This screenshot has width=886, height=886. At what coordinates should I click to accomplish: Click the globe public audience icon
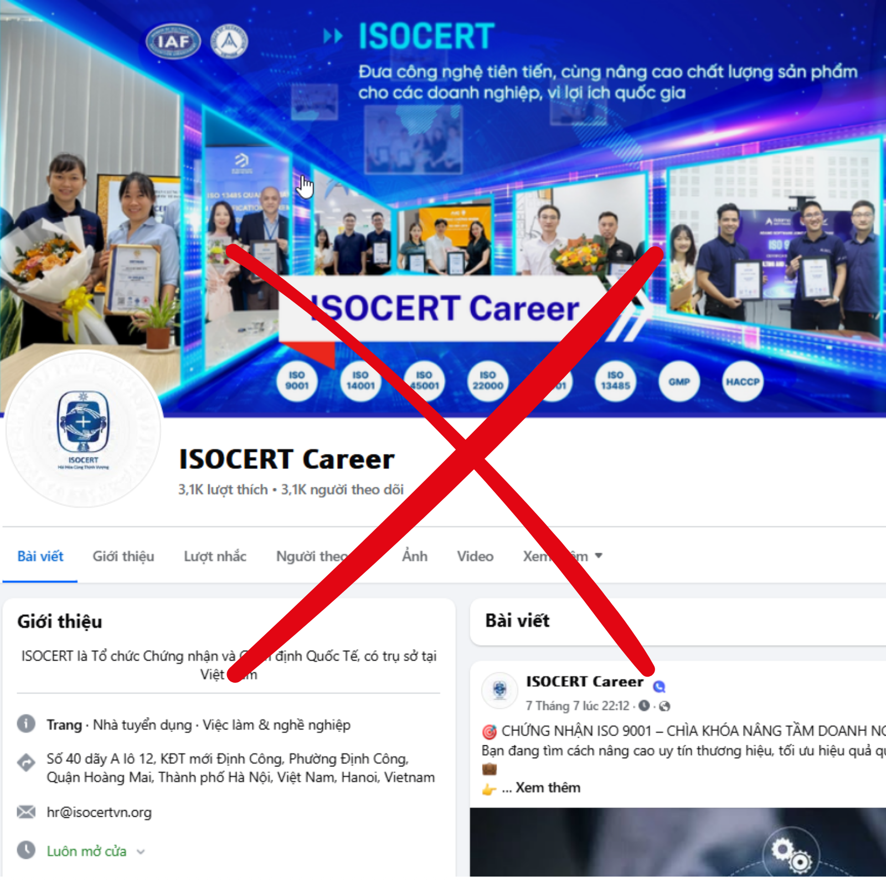click(x=665, y=706)
